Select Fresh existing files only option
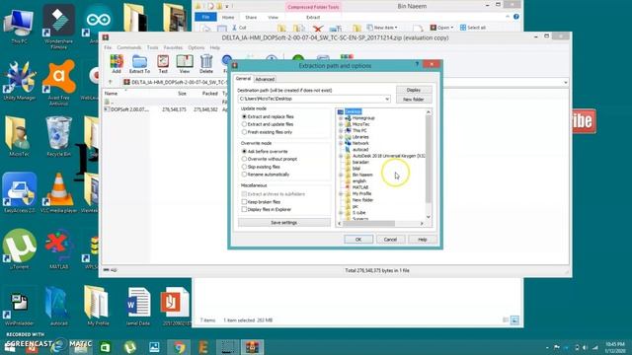Viewport: 632px width, 355px height. click(267, 132)
